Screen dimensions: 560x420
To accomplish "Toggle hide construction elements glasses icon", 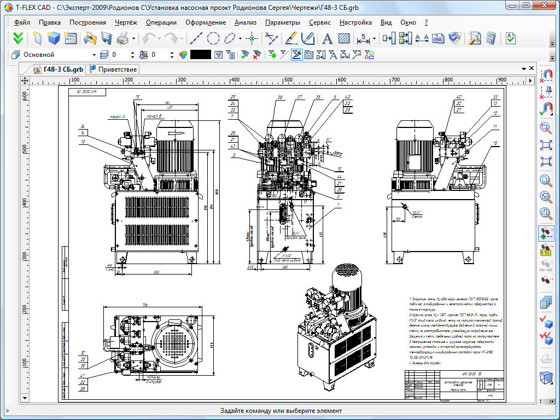I will point(546,234).
